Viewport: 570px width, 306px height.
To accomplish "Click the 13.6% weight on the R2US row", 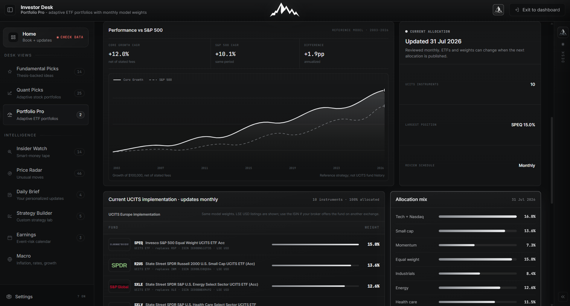I will click(x=374, y=265).
